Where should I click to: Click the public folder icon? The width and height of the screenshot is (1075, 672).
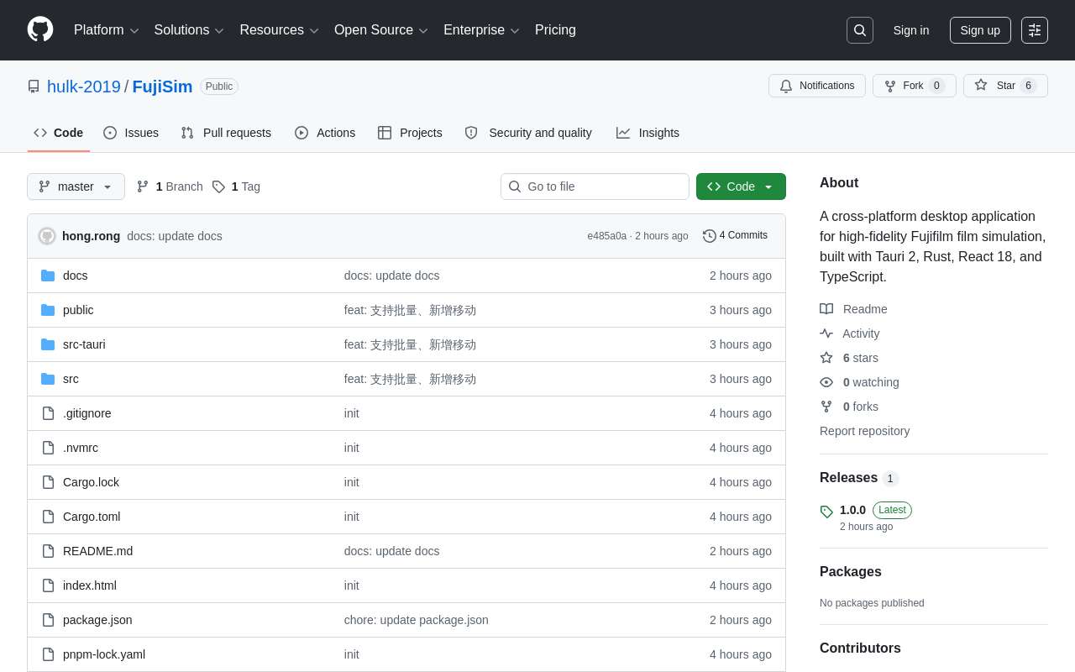click(x=48, y=310)
